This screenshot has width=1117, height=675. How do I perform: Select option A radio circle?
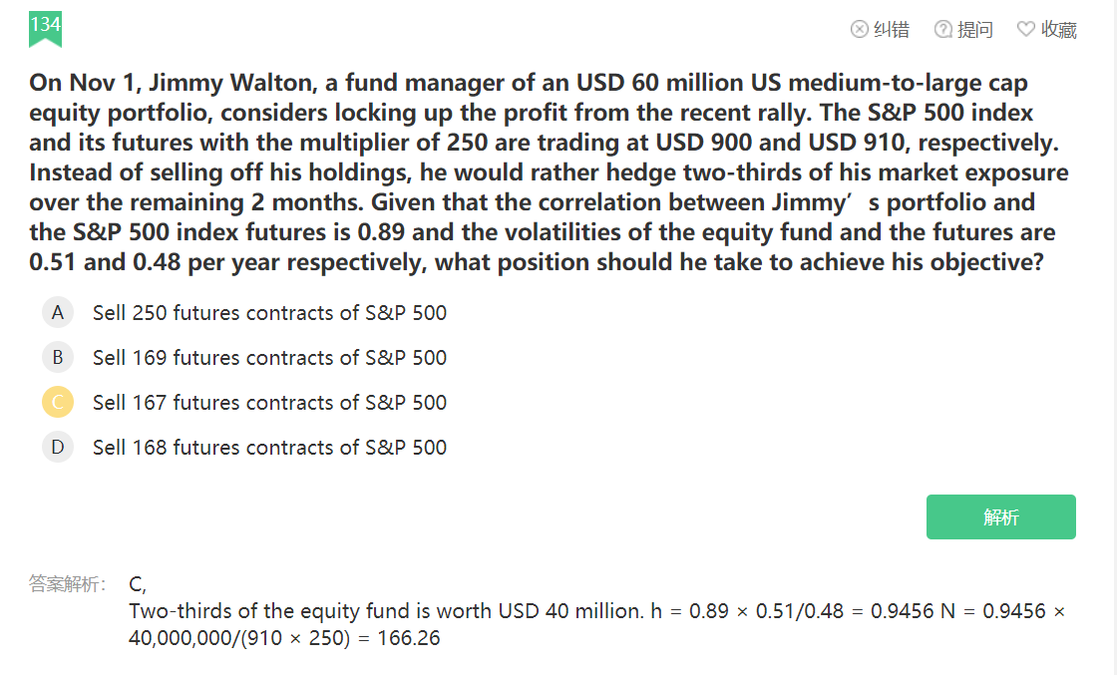pyautogui.click(x=58, y=313)
